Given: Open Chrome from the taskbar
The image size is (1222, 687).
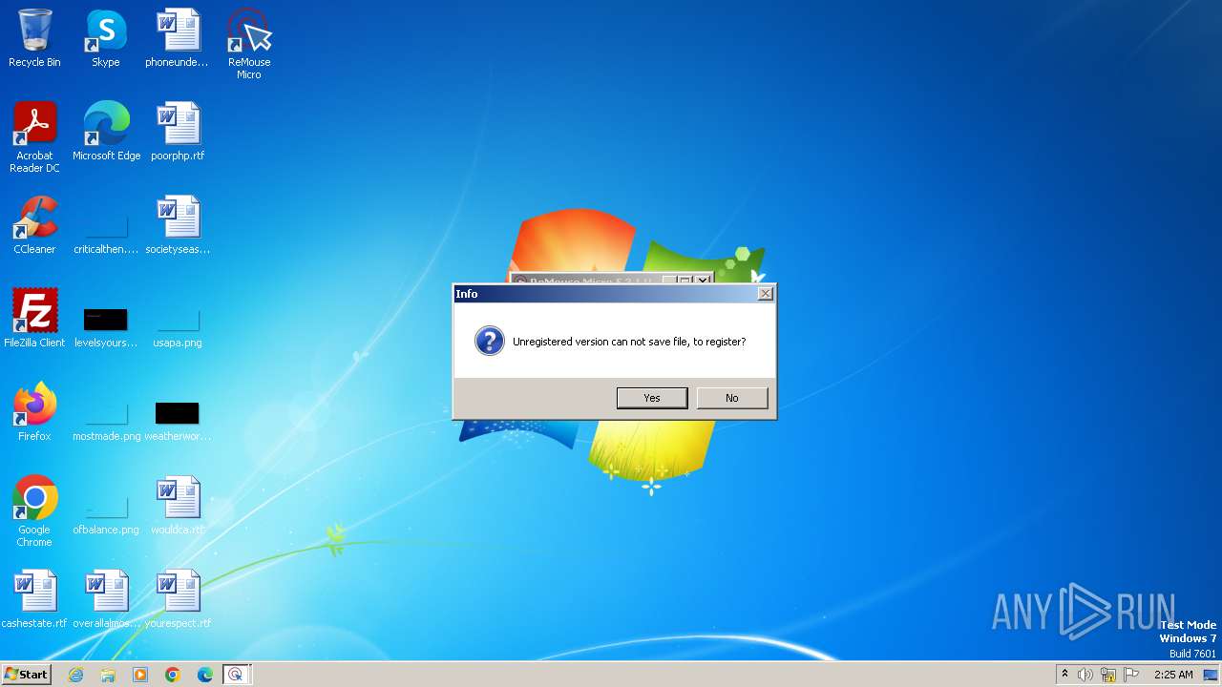Looking at the screenshot, I should pos(173,675).
